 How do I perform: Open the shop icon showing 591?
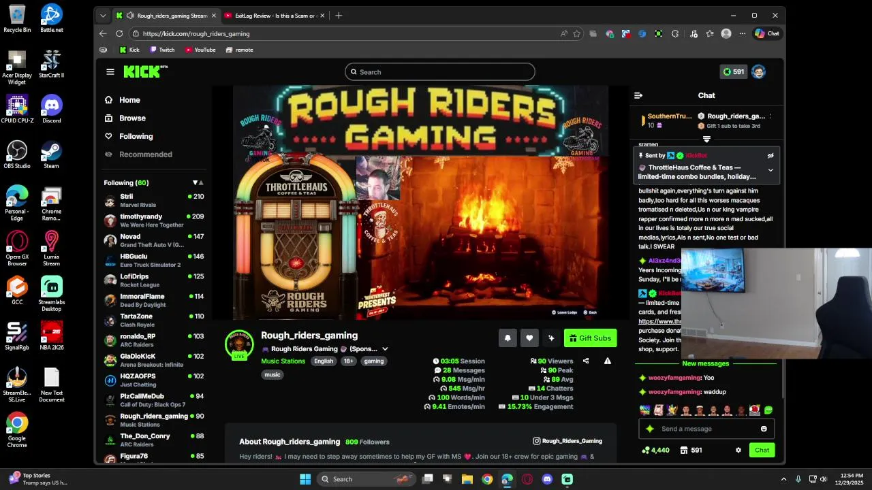[691, 451]
